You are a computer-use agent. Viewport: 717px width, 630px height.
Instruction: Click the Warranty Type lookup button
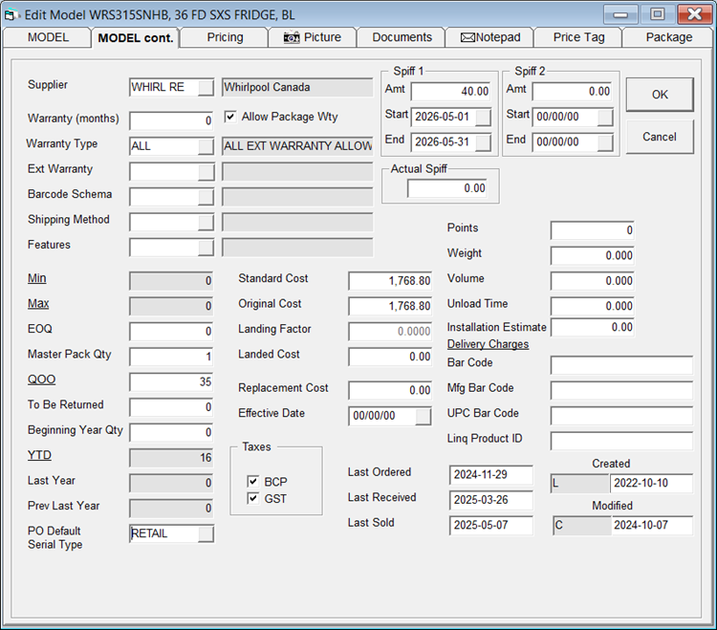206,146
